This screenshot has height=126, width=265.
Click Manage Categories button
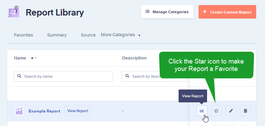[167, 12]
